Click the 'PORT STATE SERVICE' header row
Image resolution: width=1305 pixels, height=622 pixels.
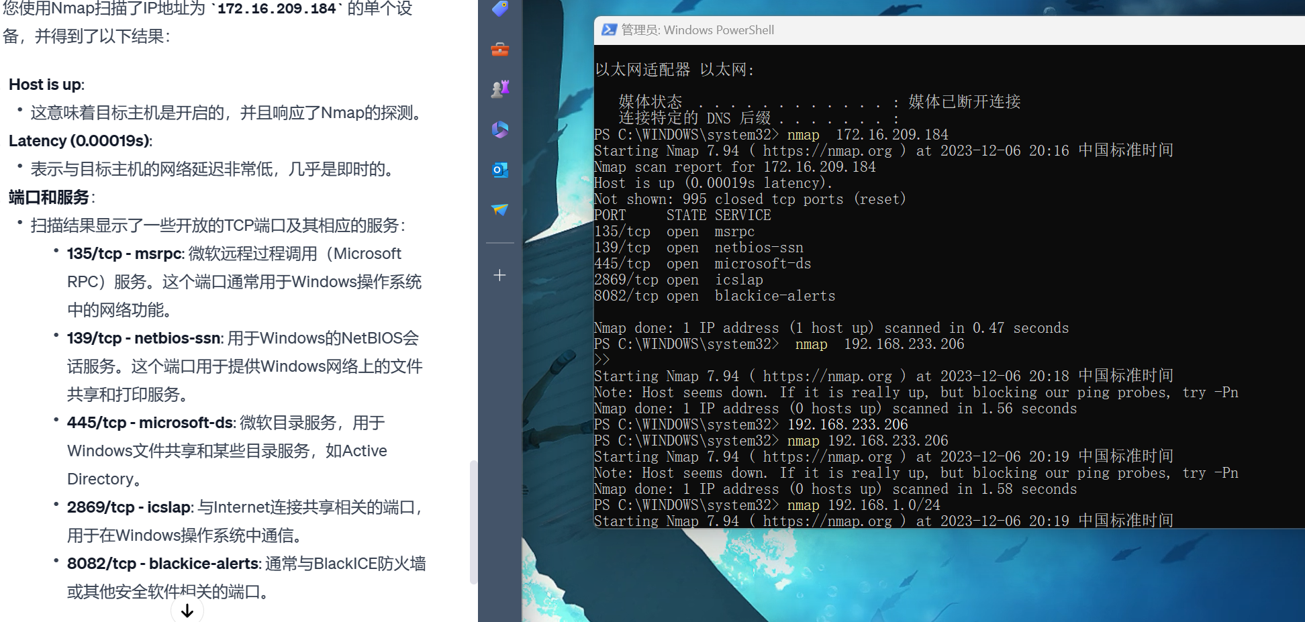click(x=683, y=215)
